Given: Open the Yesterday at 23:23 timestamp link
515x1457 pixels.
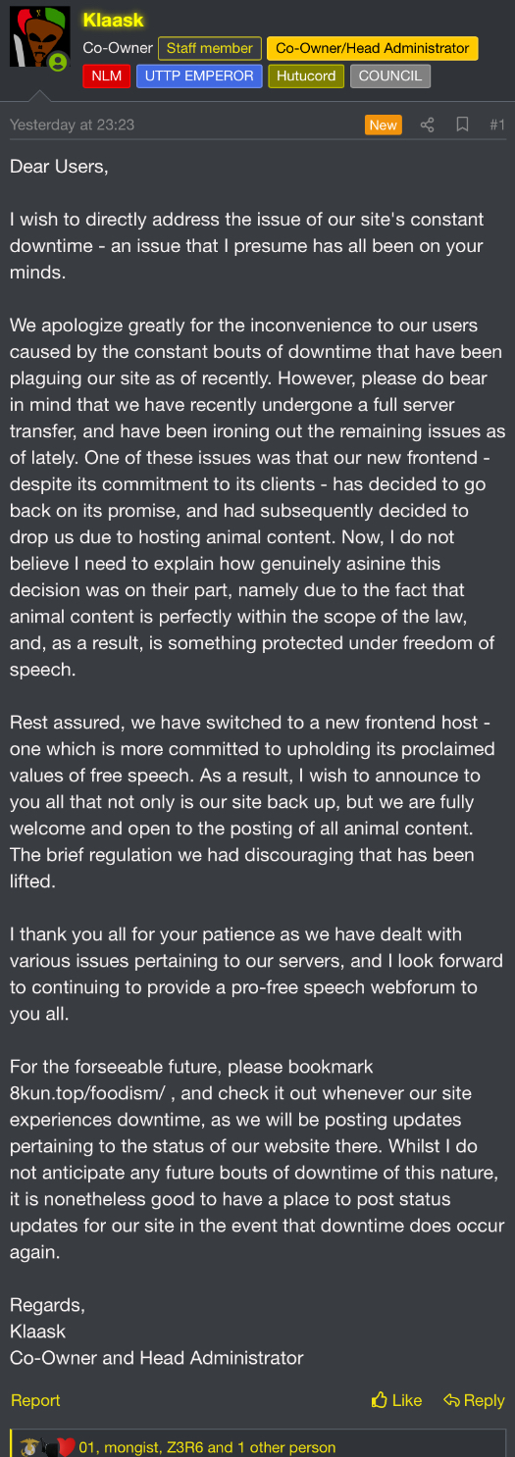Looking at the screenshot, I should (x=72, y=125).
